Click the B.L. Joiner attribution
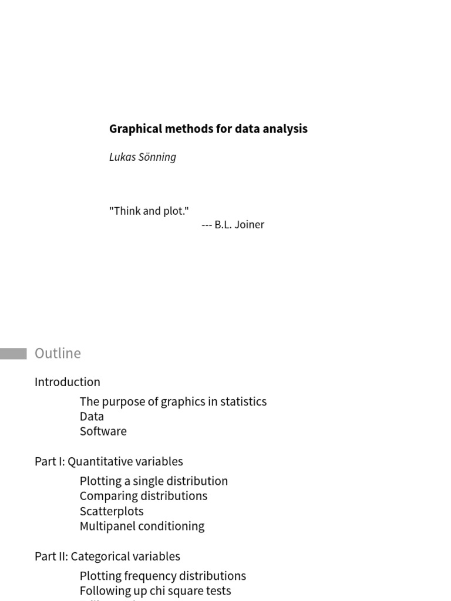 (233, 224)
